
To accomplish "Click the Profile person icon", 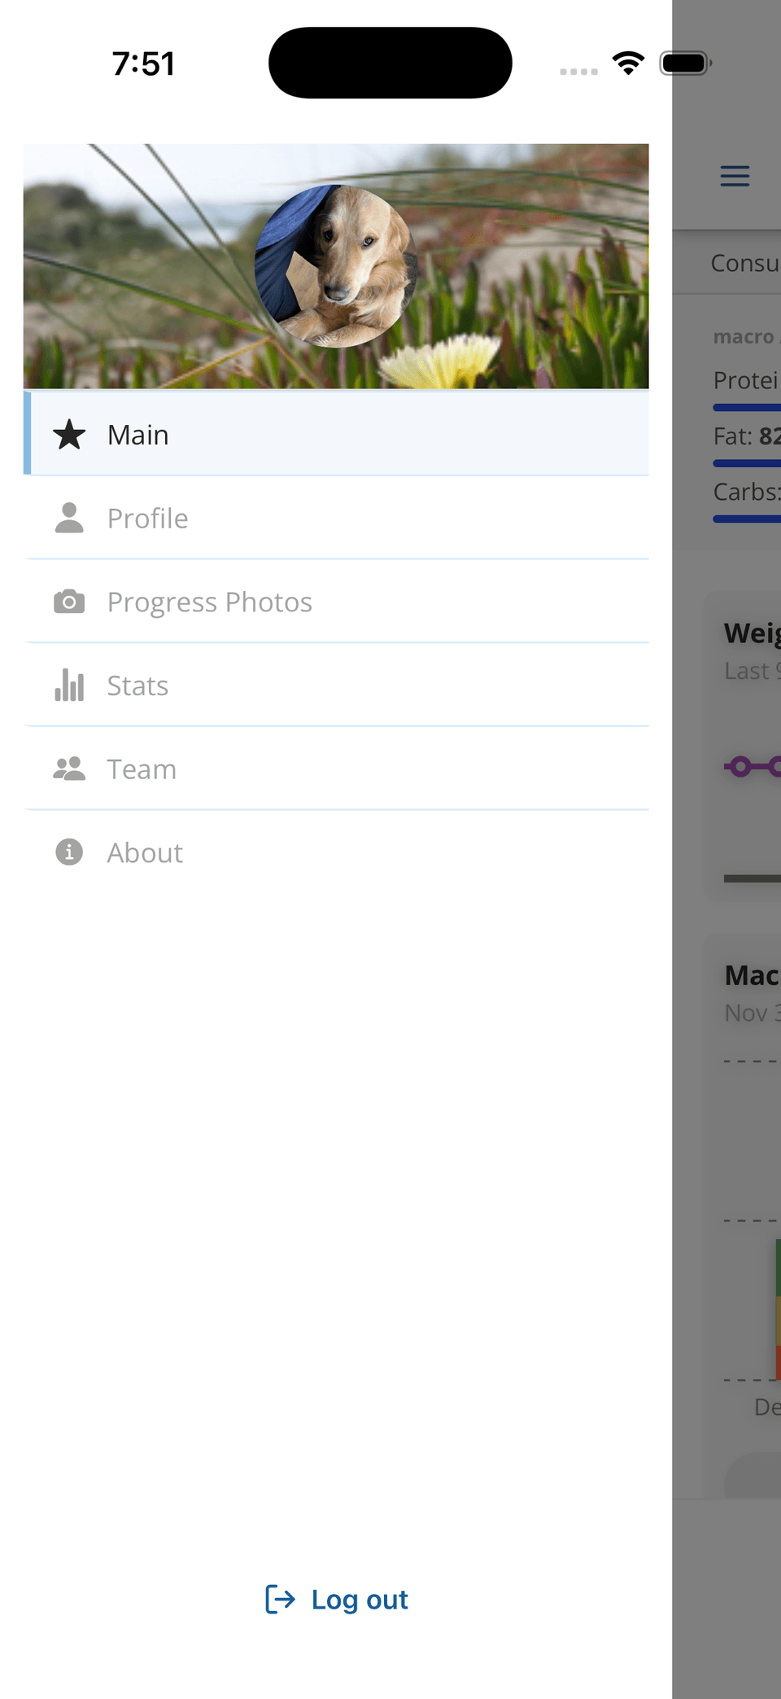I will [69, 518].
